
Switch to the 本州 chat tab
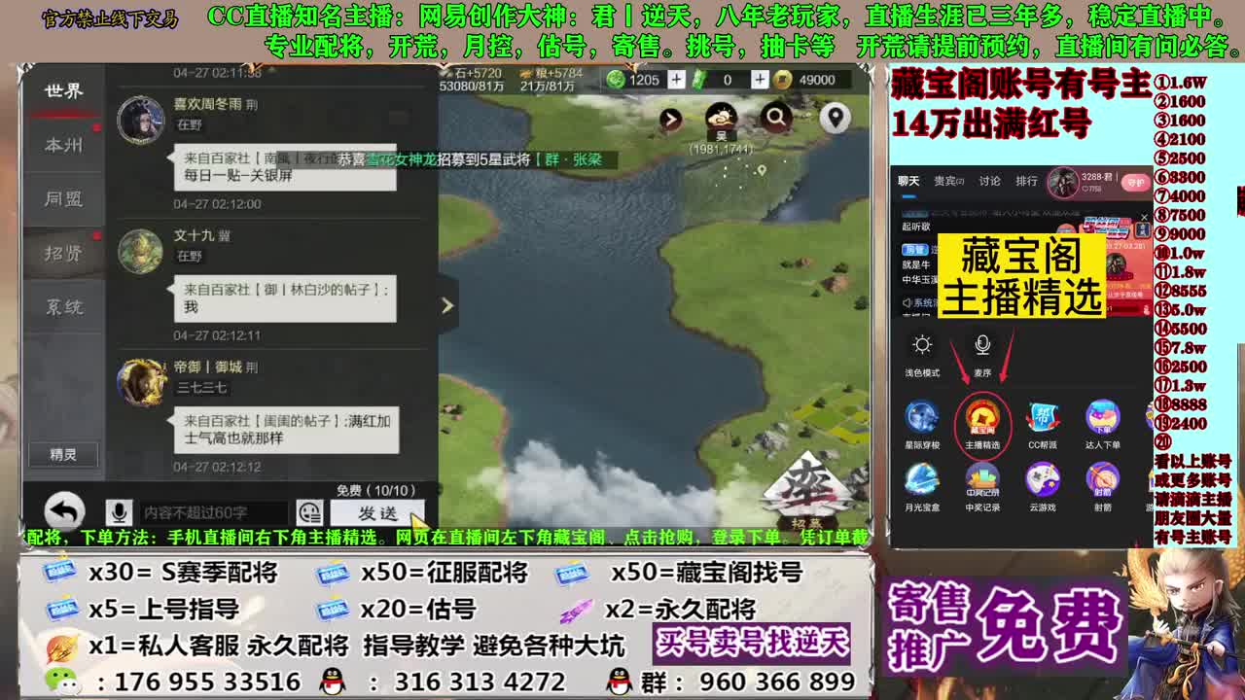(x=63, y=145)
